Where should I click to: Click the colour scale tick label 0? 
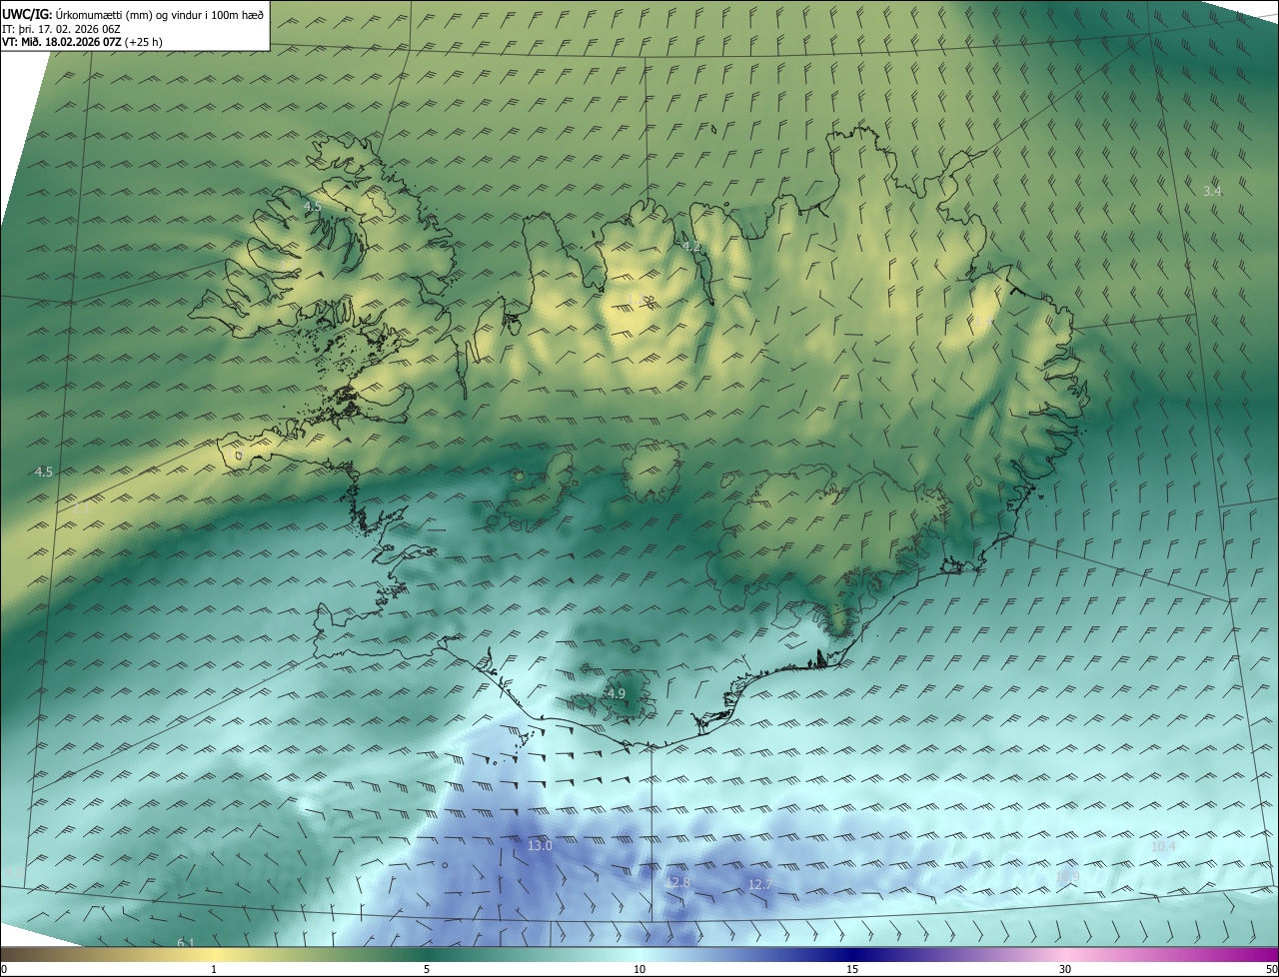point(4,969)
